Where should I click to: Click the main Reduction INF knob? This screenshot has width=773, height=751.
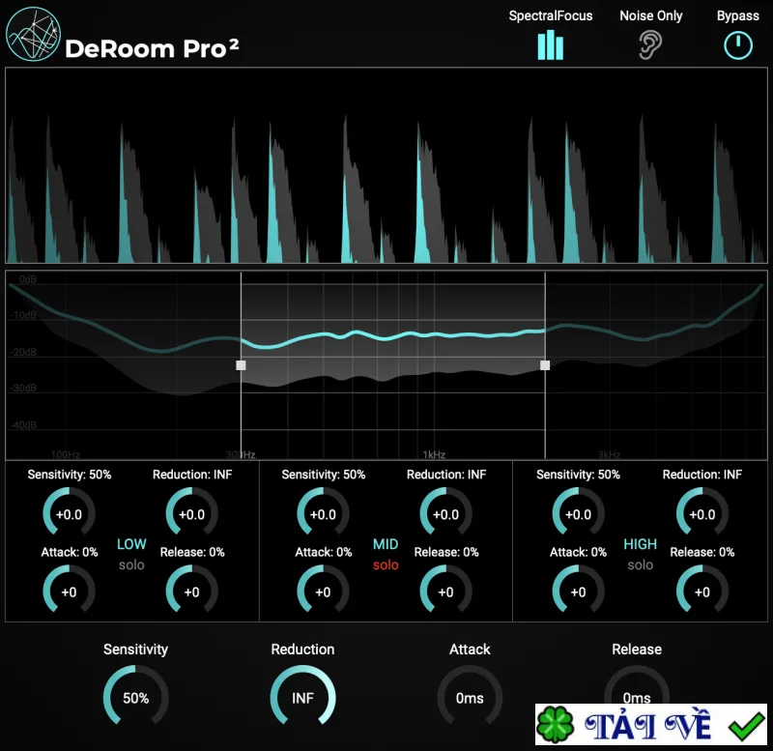pos(302,697)
